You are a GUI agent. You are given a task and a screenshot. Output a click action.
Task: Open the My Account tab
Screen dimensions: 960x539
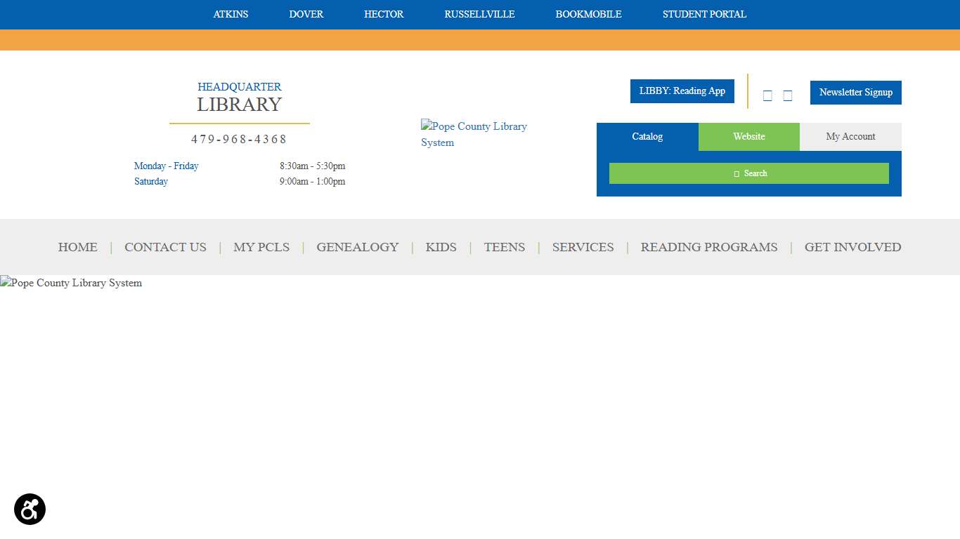click(850, 136)
